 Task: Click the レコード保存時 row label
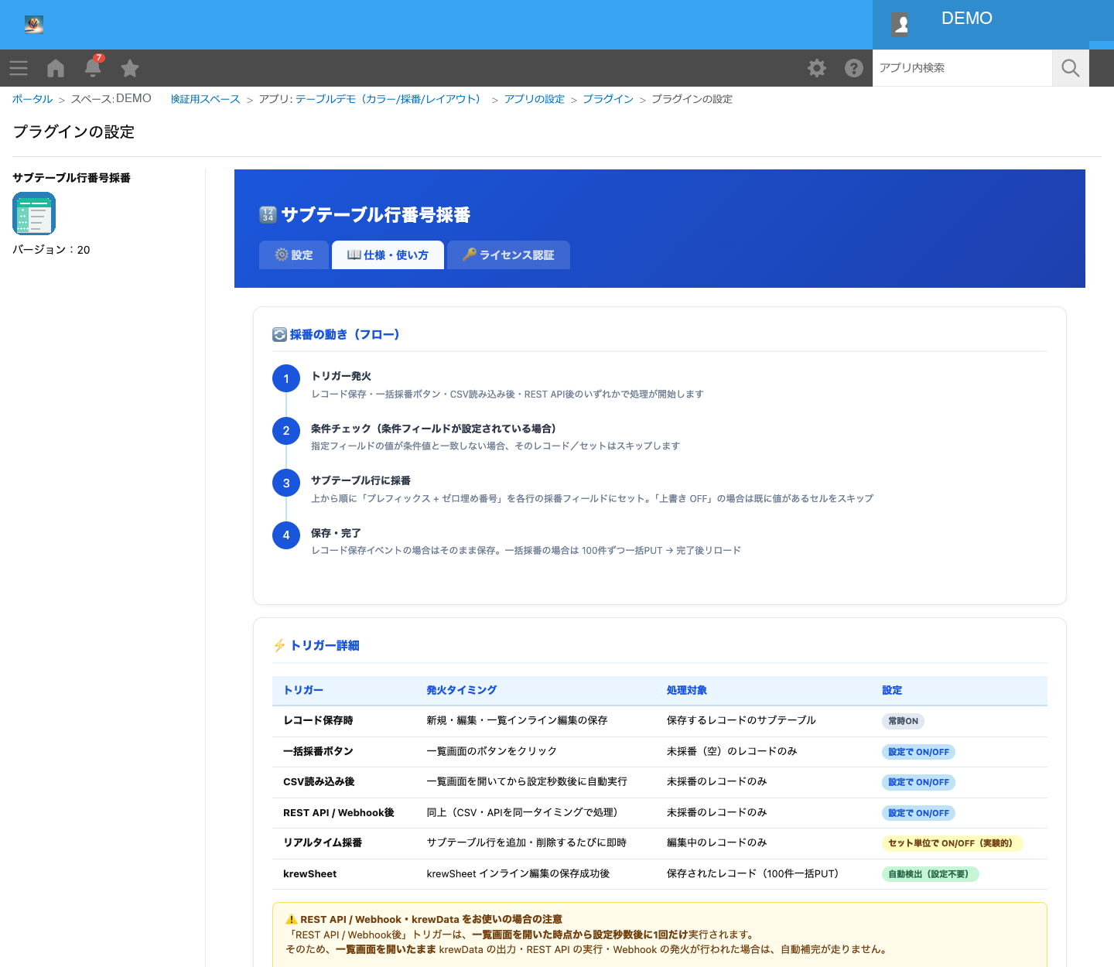tap(318, 720)
